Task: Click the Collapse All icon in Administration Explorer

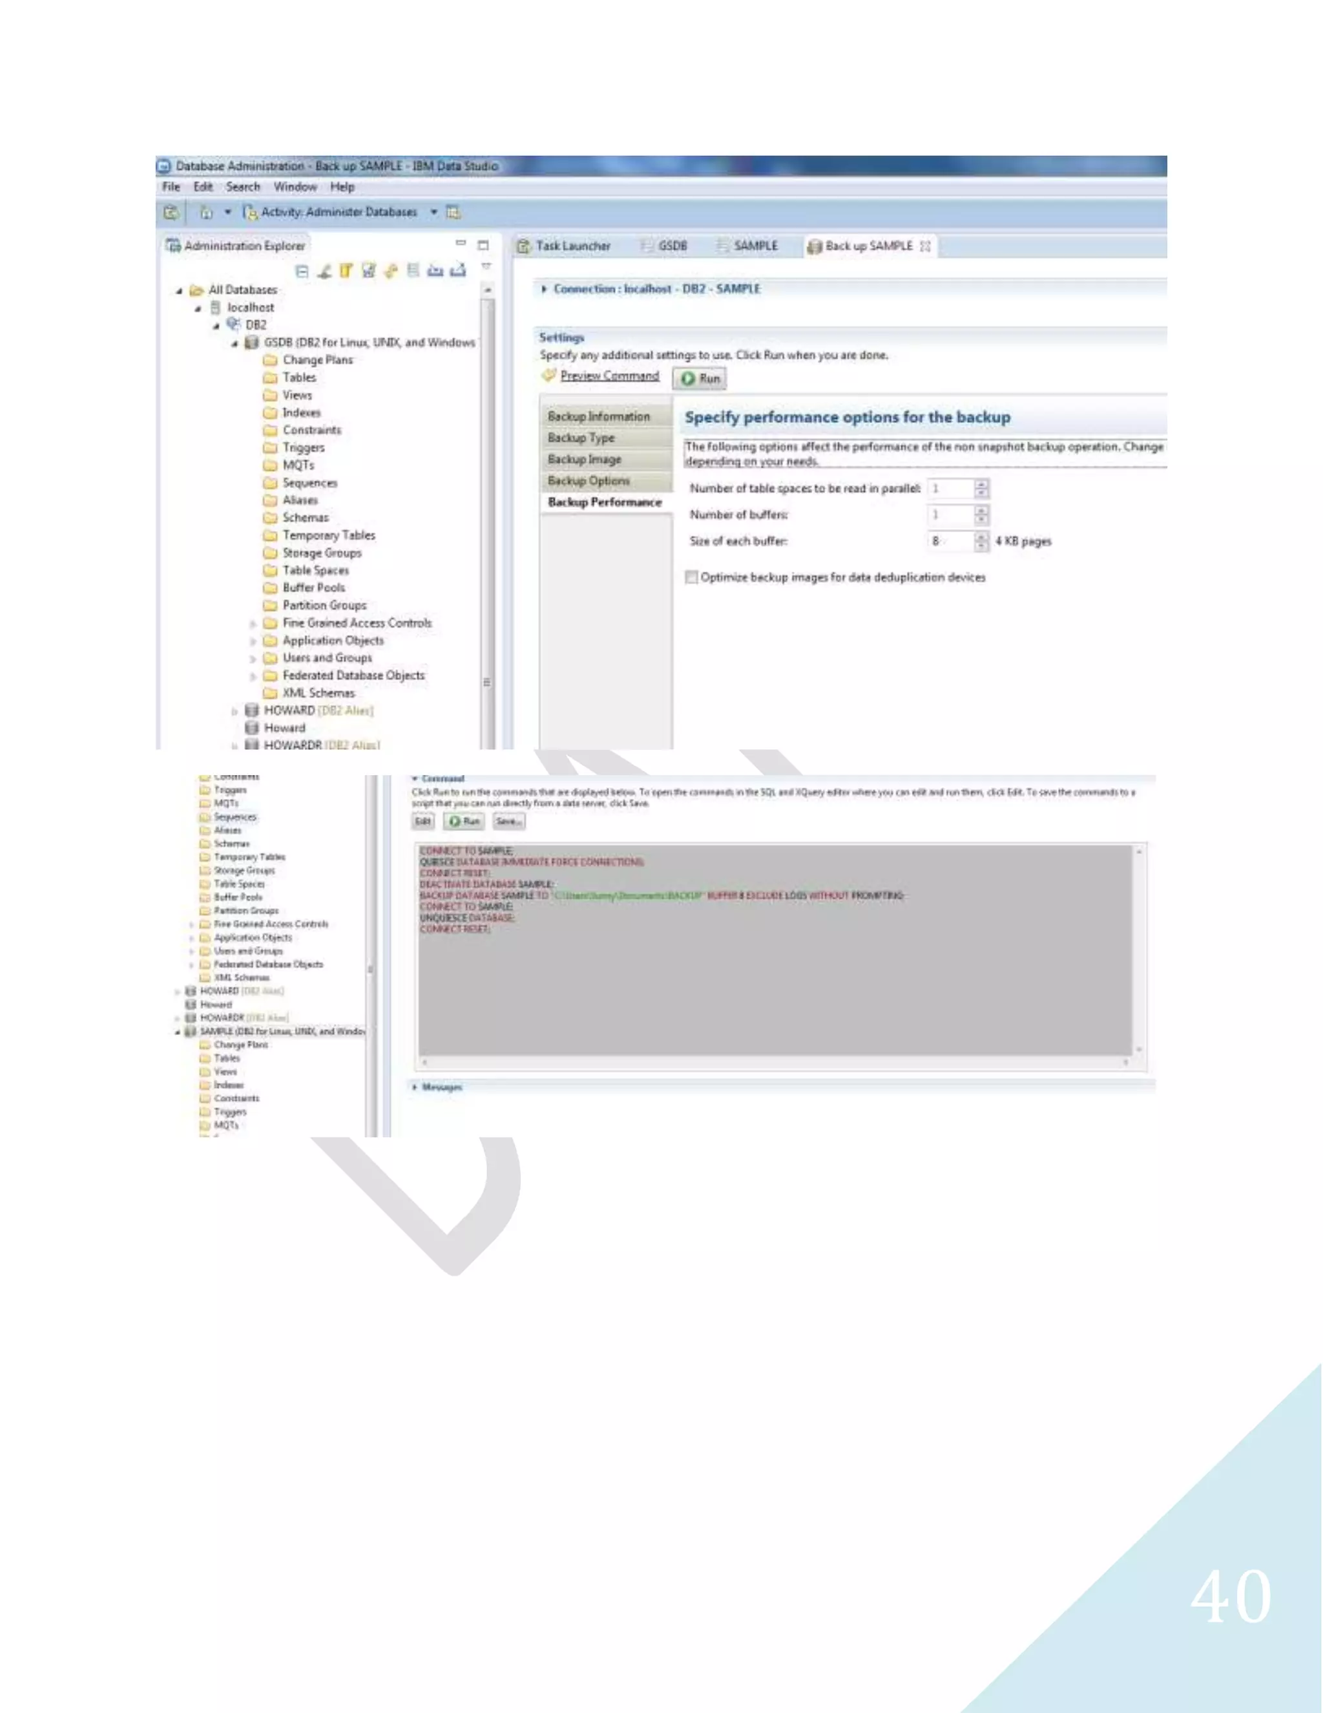Action: [302, 271]
